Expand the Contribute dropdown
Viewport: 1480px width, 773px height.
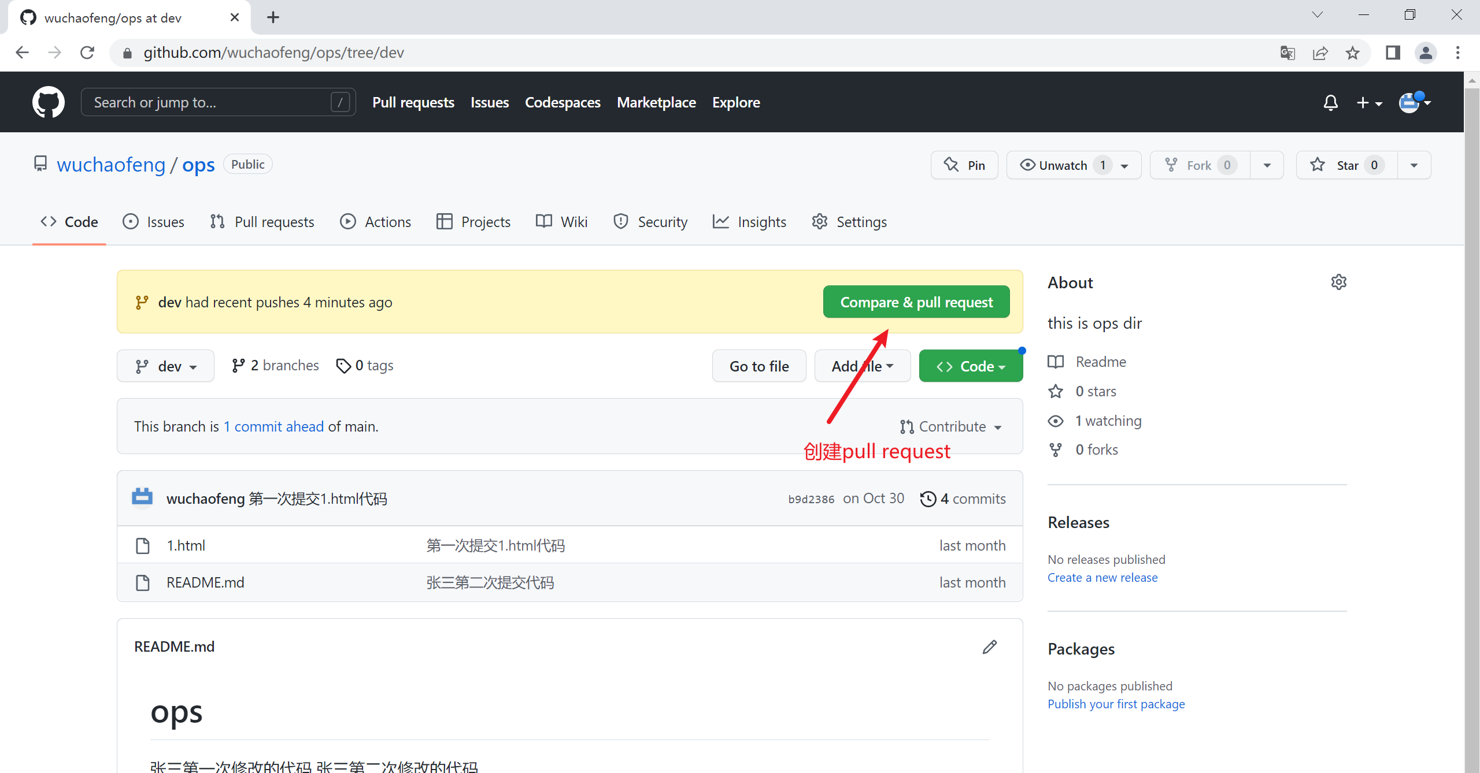[x=951, y=426]
